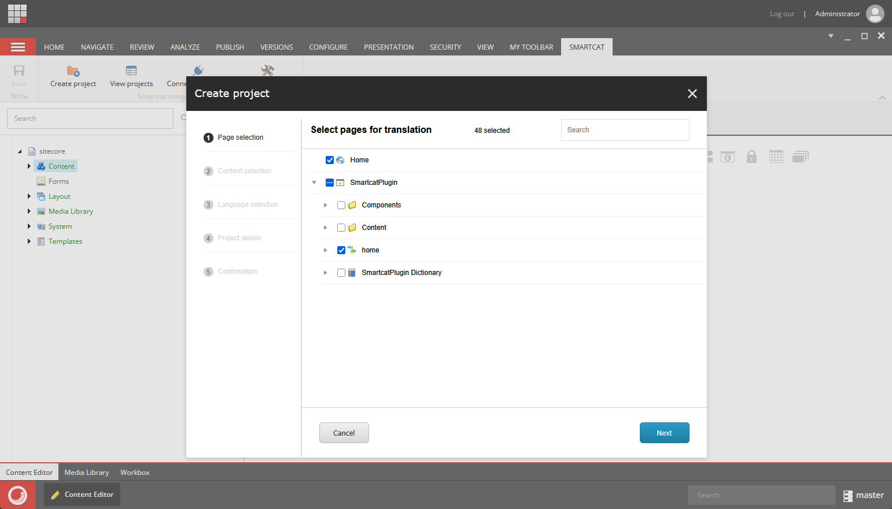Select the SECURITY ribbon tab

445,47
